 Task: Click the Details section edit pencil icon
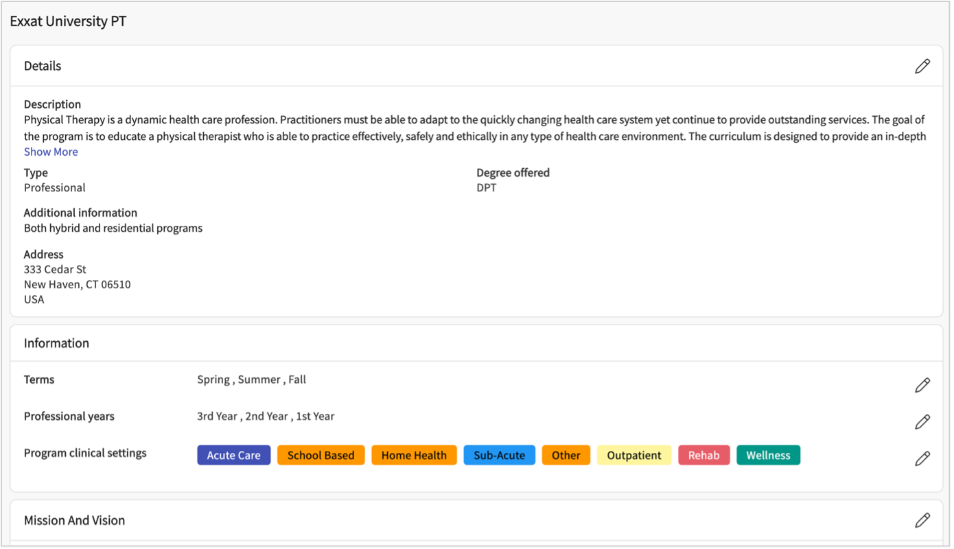pyautogui.click(x=922, y=66)
